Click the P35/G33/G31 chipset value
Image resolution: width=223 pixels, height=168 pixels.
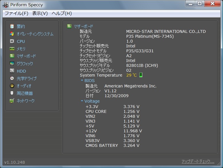(140, 51)
